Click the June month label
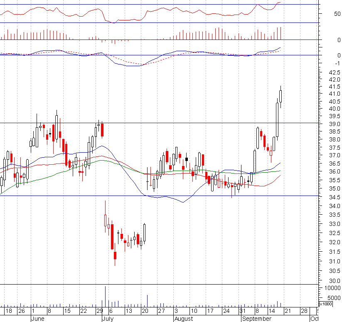 38,319
